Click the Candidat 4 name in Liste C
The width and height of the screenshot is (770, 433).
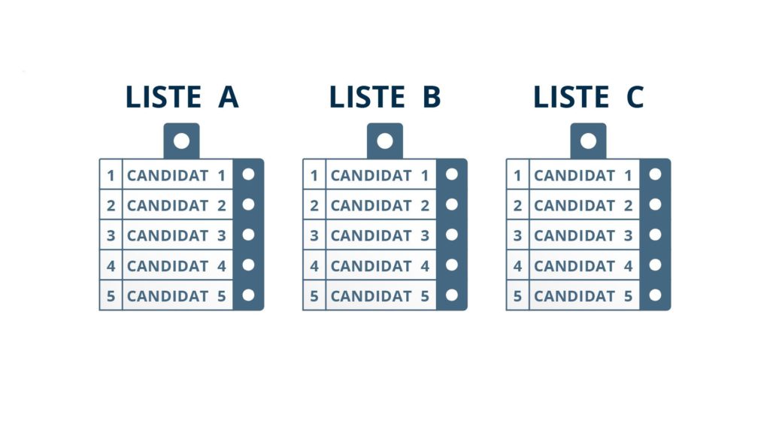pos(584,265)
